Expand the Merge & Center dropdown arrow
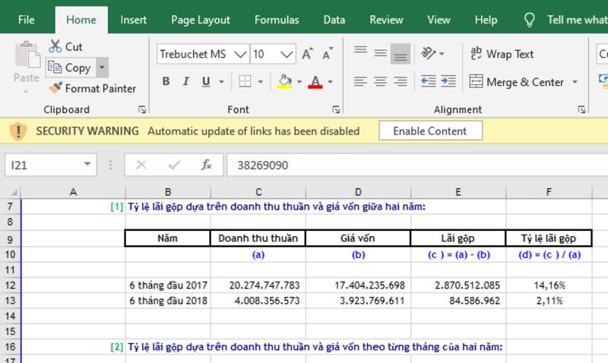The image size is (608, 363). tap(575, 82)
